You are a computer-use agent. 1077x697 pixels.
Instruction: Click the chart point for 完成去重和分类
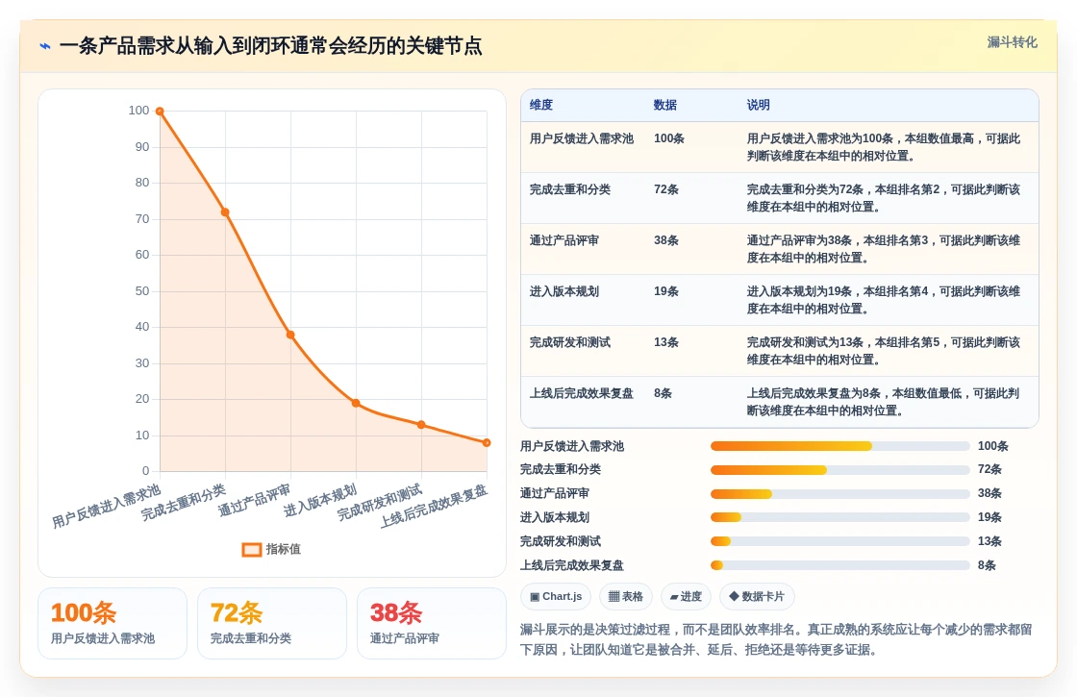tap(225, 212)
